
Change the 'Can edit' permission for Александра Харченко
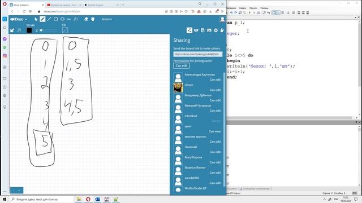click(215, 80)
